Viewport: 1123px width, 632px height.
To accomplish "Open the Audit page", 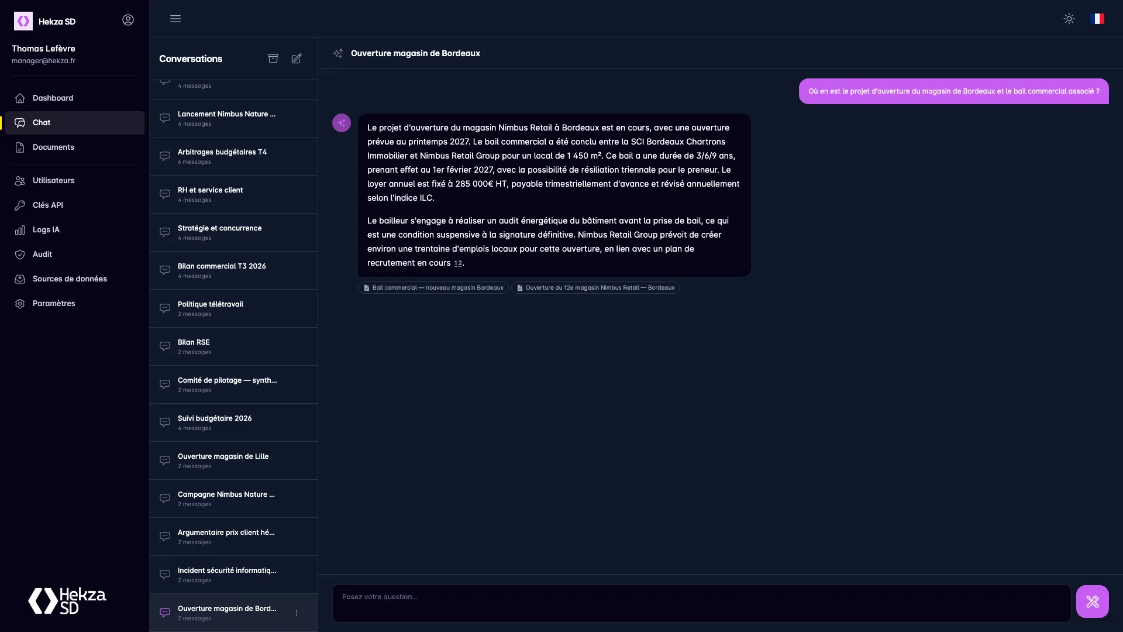I will click(x=74, y=254).
